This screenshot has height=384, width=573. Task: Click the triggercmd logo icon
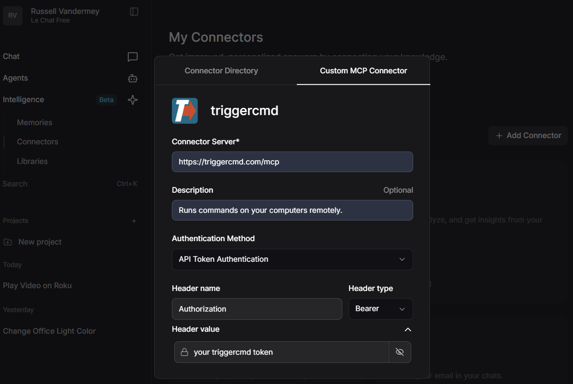[185, 111]
